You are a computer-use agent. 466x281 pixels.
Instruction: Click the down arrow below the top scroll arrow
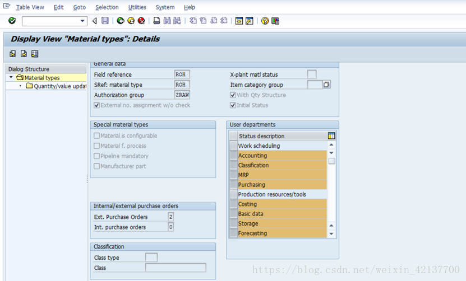331,153
